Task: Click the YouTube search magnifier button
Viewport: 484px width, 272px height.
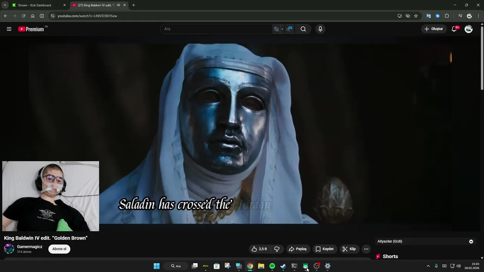Action: pyautogui.click(x=303, y=29)
